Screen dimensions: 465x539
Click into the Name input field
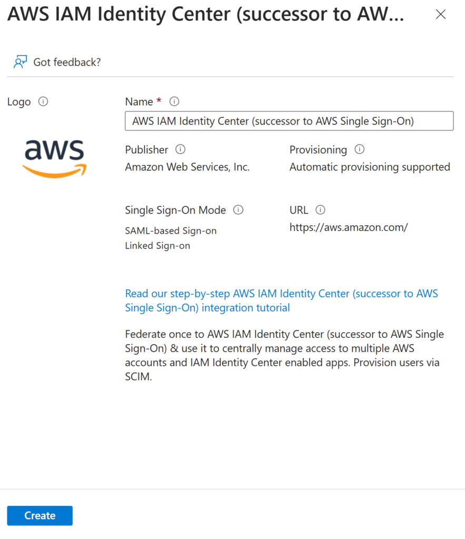click(289, 121)
